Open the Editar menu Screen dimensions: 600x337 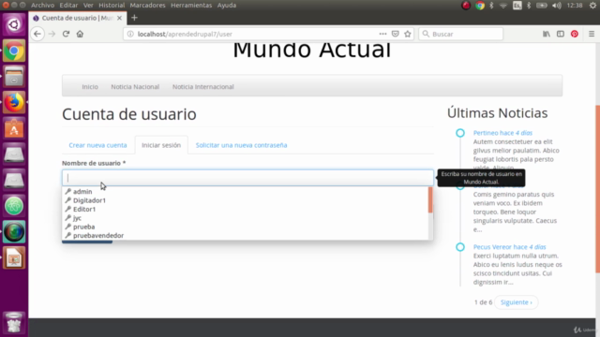[x=68, y=6]
